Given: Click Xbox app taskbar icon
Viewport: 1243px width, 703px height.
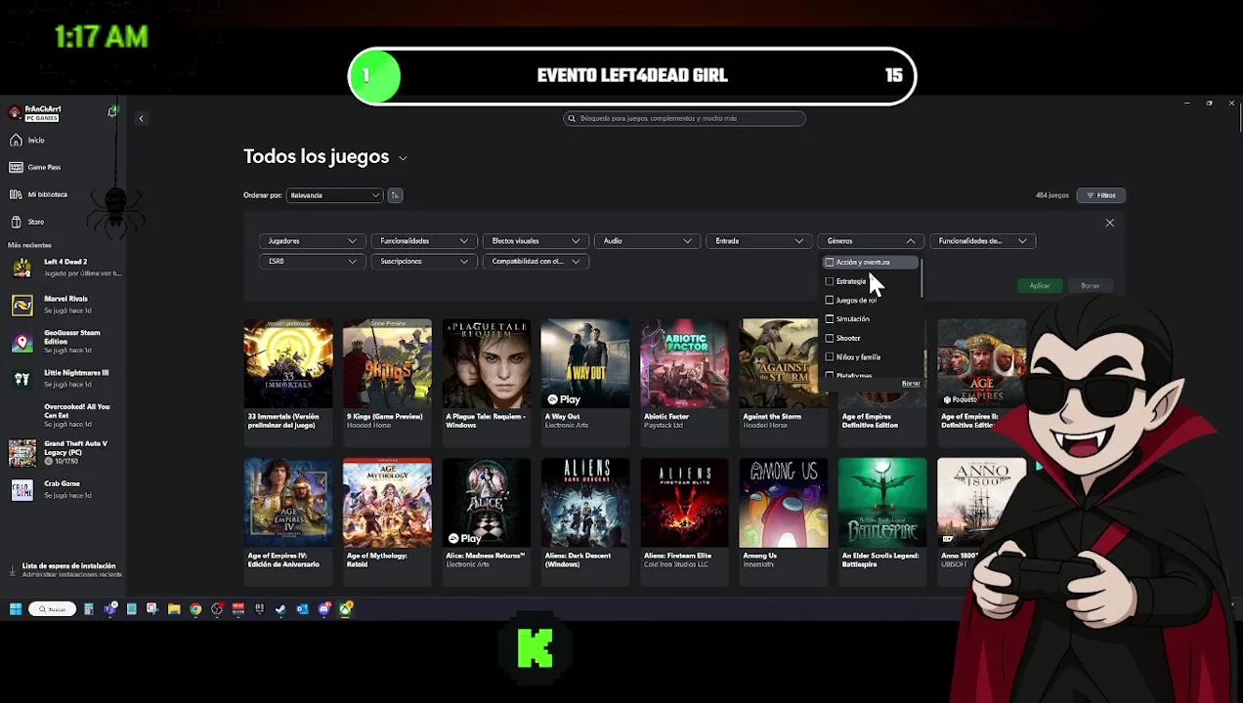Looking at the screenshot, I should (346, 609).
